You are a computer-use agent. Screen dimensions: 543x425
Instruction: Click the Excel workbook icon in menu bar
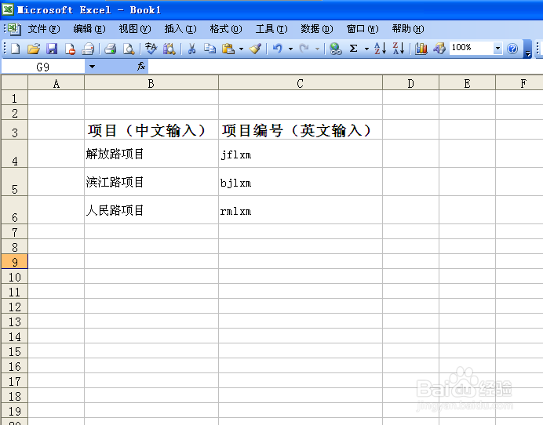[x=14, y=29]
